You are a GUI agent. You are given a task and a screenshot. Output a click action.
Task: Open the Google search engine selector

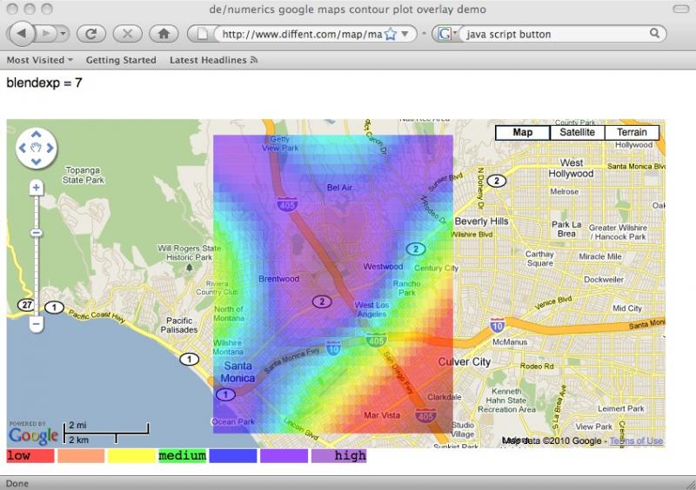pos(446,34)
